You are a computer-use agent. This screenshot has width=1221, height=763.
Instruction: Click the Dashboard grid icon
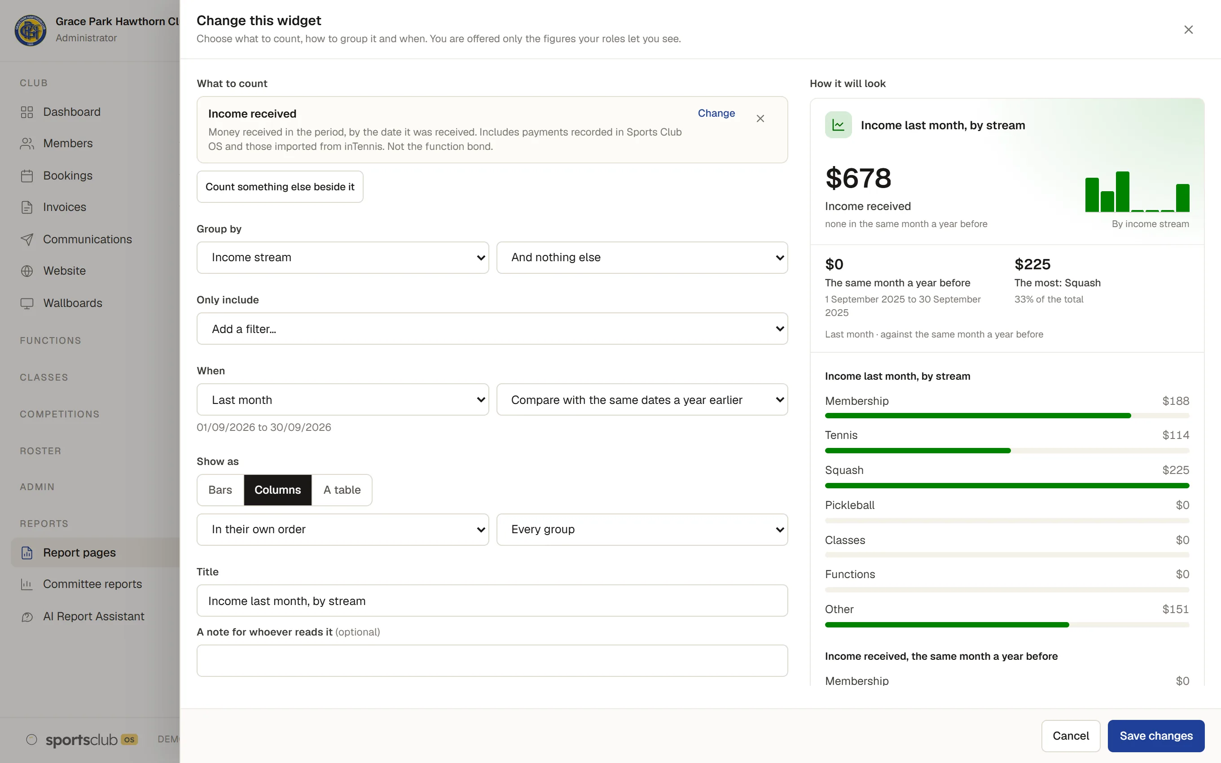tap(27, 112)
